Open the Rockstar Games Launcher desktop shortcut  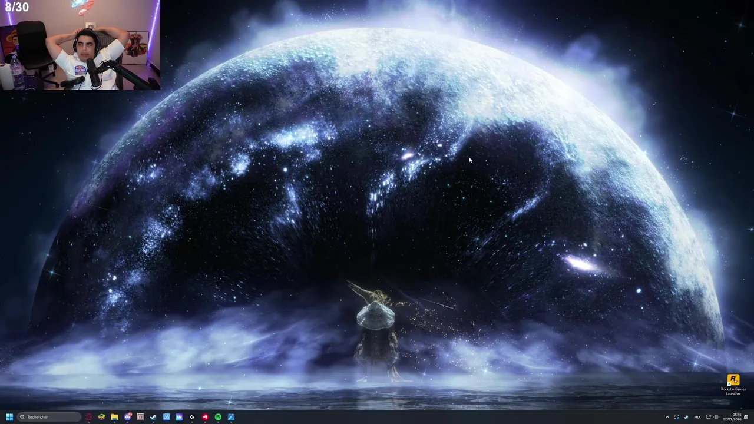pyautogui.click(x=733, y=385)
